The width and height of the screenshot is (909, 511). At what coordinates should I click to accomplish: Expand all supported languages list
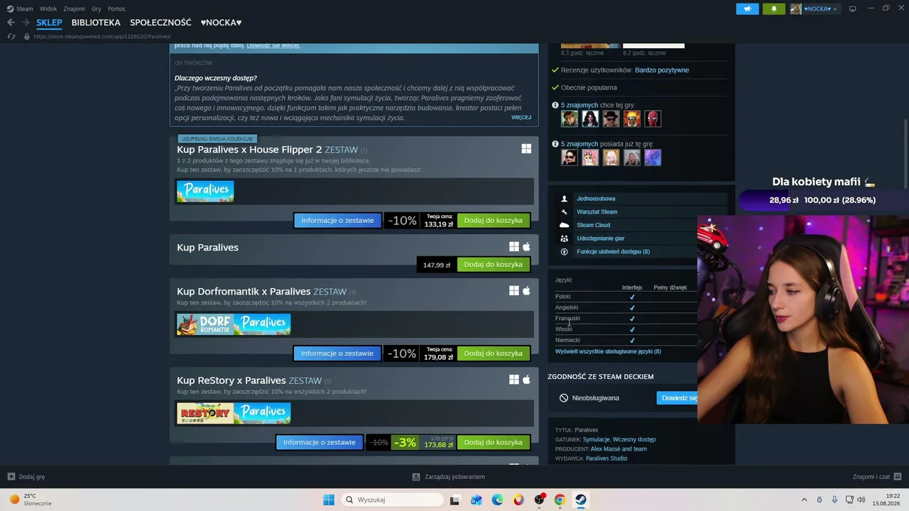pyautogui.click(x=608, y=351)
